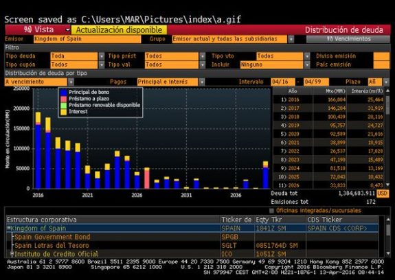Click the pink loan bar for 2027
The image size is (395, 280).
coord(147,178)
